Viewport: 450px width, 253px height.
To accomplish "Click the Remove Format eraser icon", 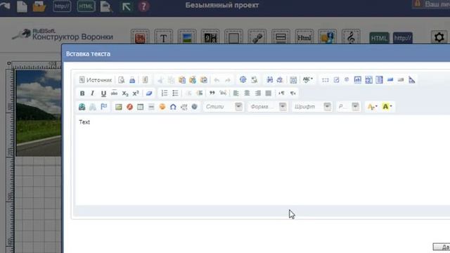I will tap(149, 93).
